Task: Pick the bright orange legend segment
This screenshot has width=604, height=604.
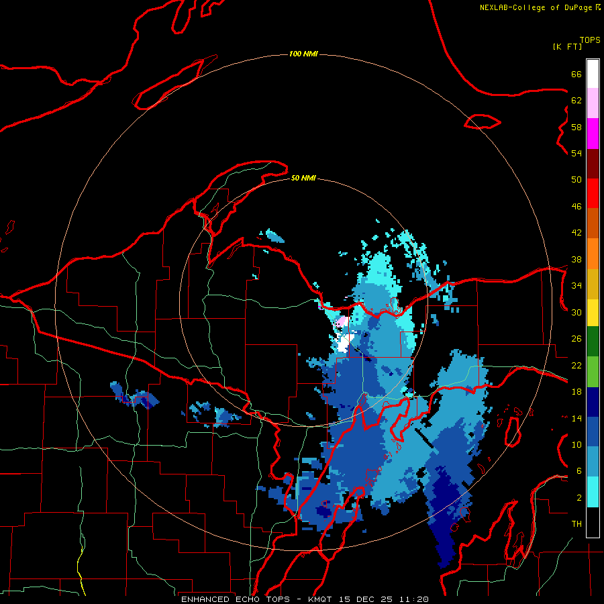Action: (593, 254)
